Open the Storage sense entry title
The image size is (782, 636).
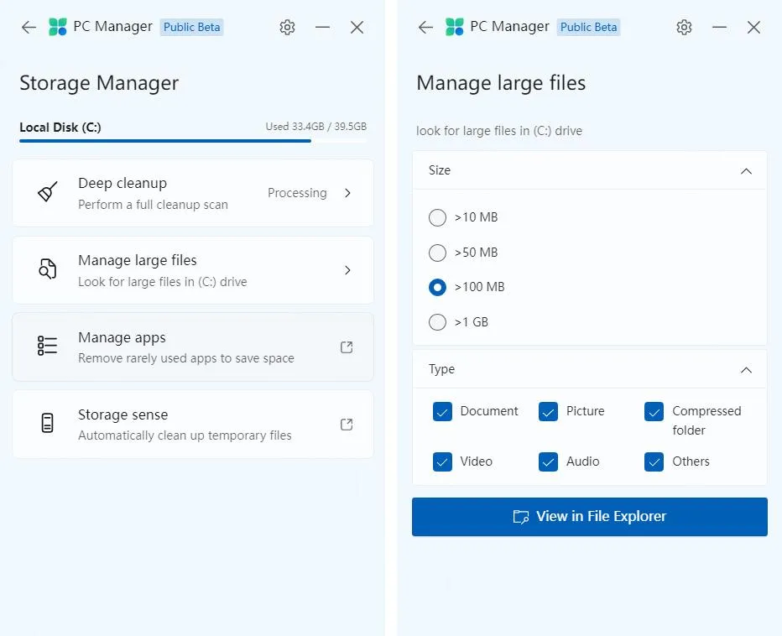(123, 414)
